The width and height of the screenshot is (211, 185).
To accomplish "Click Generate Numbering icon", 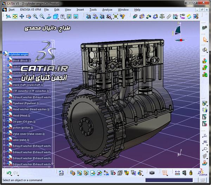I will [120, 173].
